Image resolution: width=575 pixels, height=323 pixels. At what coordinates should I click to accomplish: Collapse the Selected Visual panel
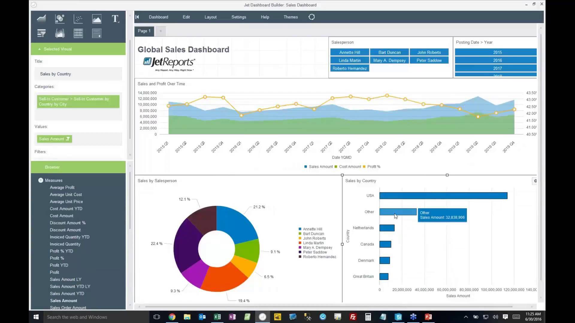coord(40,49)
